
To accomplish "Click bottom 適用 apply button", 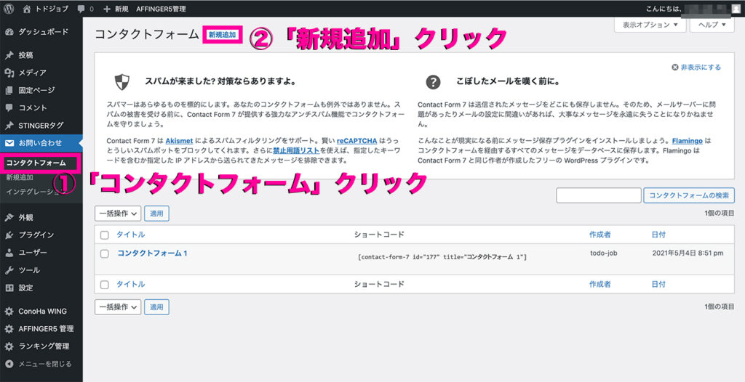I will pyautogui.click(x=157, y=307).
